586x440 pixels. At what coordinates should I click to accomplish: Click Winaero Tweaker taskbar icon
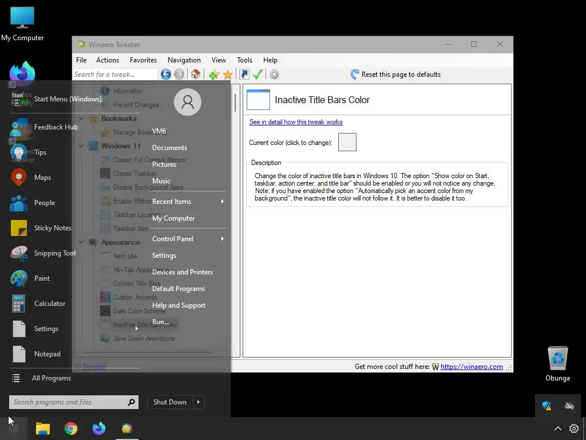[127, 429]
